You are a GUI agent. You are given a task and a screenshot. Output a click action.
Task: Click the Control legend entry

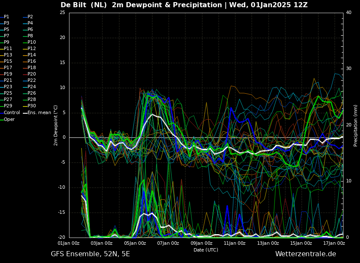[12, 112]
